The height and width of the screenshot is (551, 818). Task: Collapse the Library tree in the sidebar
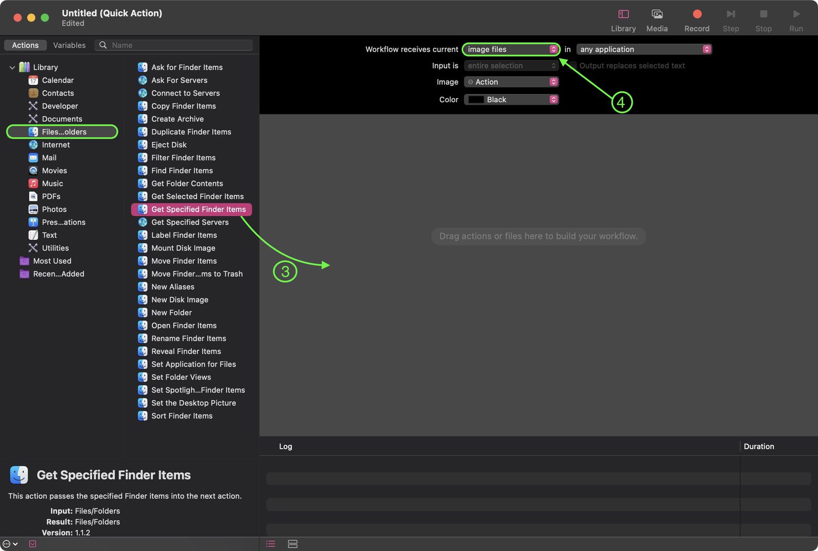tap(11, 67)
